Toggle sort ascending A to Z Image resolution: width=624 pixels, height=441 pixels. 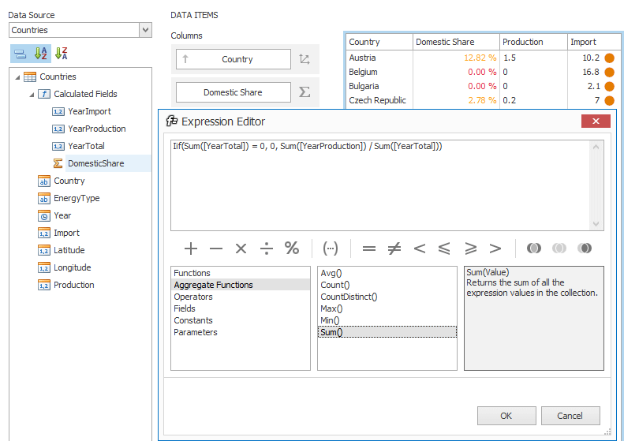pos(41,54)
